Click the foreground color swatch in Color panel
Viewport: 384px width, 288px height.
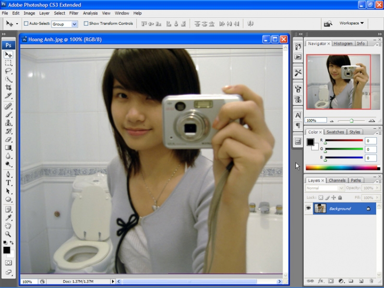311,142
